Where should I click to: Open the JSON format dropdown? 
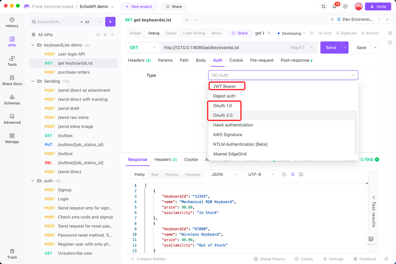224,174
